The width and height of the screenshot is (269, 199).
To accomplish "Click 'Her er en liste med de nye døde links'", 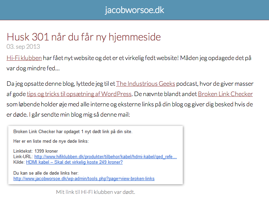I will point(51,141).
